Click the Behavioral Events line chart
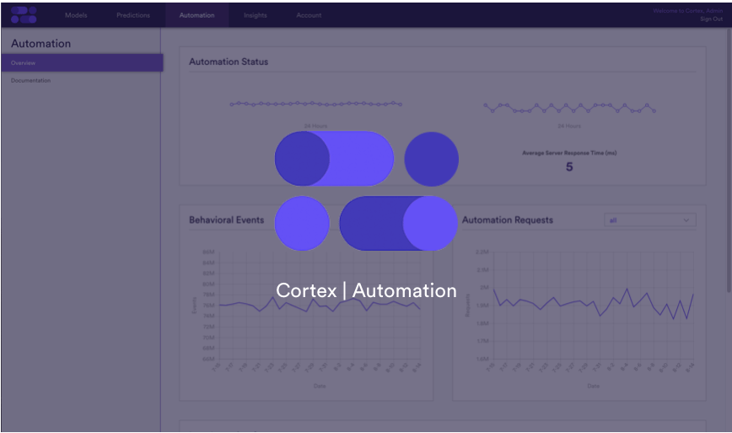This screenshot has height=433, width=732. pyautogui.click(x=320, y=306)
